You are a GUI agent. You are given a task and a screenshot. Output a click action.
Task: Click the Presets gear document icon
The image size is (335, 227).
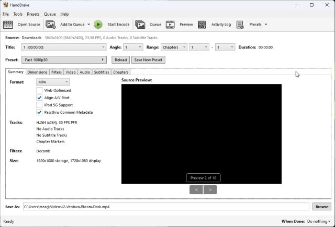tap(240, 25)
